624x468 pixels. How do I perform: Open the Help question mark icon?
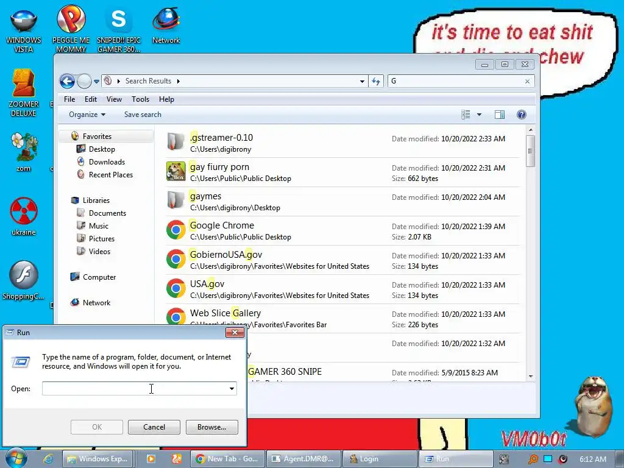pos(522,115)
